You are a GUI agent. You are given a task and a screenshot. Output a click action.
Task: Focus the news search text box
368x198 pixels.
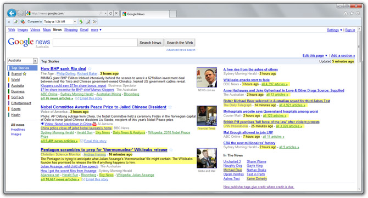[x=95, y=43]
